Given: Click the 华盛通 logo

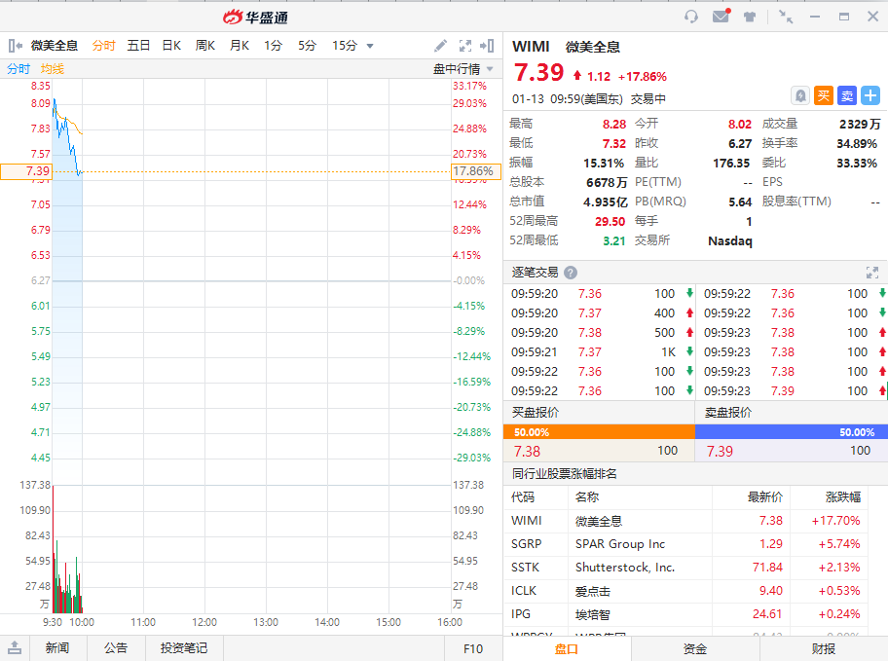Looking at the screenshot, I should tap(255, 17).
